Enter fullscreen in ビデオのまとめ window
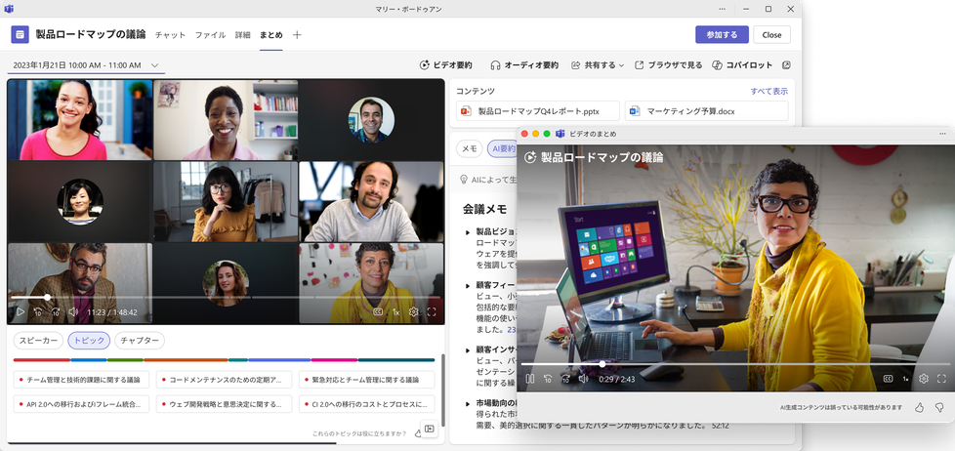The width and height of the screenshot is (955, 451). coord(941,379)
